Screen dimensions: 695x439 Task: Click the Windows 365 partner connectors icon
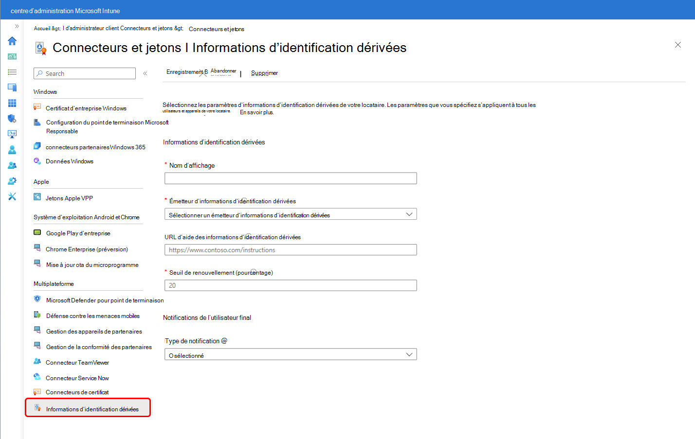point(37,146)
